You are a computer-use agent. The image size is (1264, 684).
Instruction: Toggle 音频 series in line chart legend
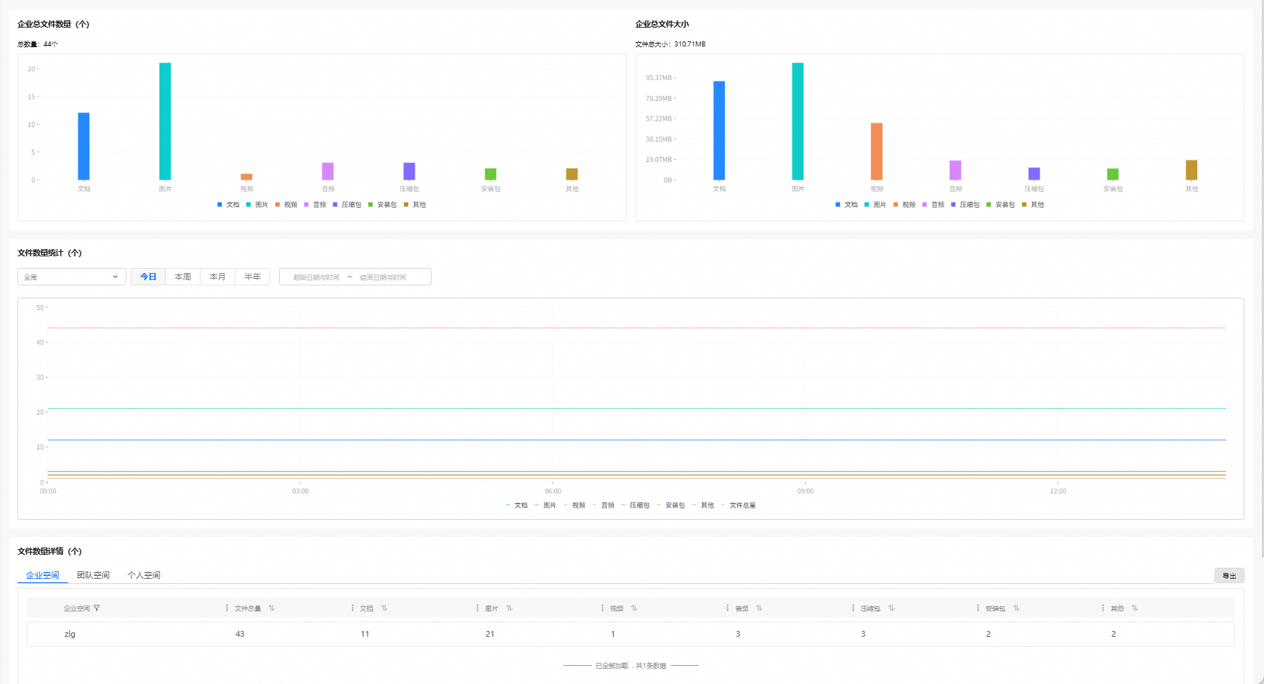point(604,505)
